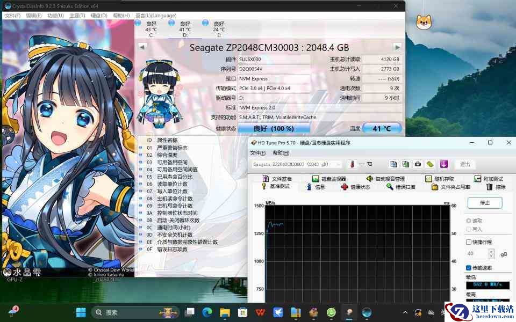Open Microsoft Store from taskbar
This screenshot has width=516, height=322.
tap(243, 312)
